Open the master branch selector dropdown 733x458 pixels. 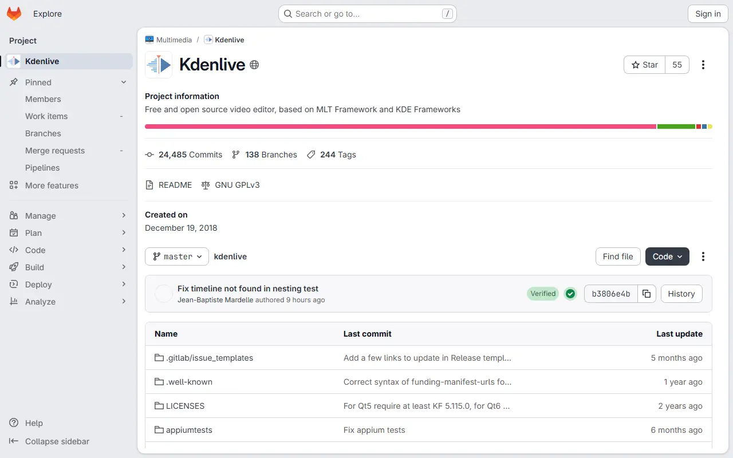click(x=177, y=256)
